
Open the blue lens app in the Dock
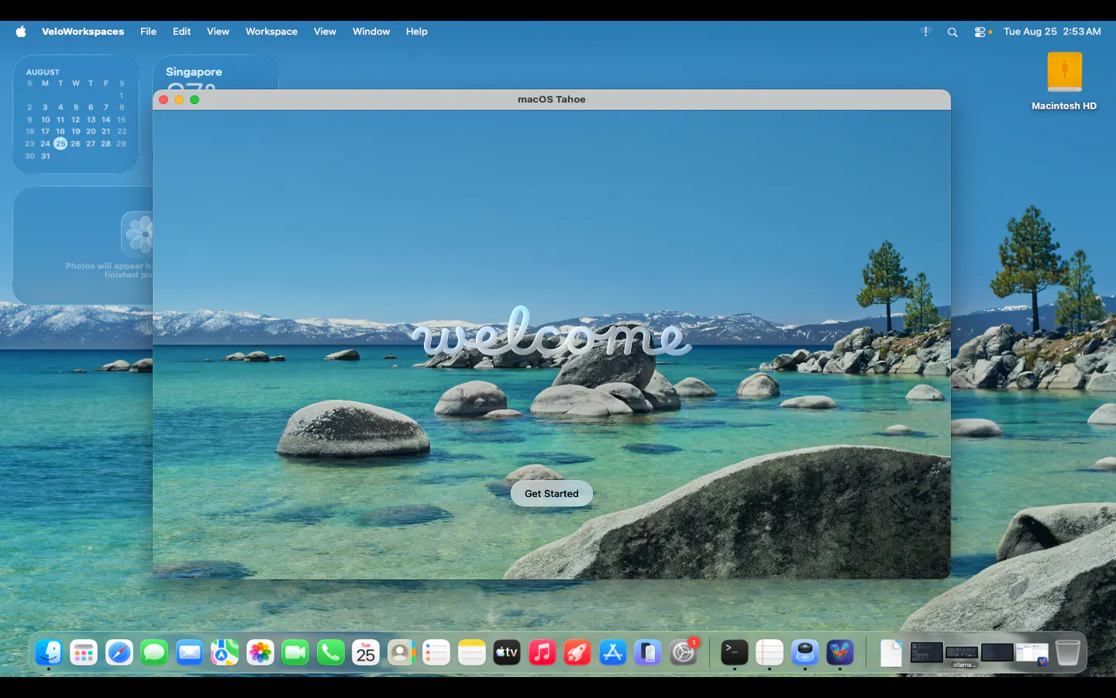click(x=804, y=652)
